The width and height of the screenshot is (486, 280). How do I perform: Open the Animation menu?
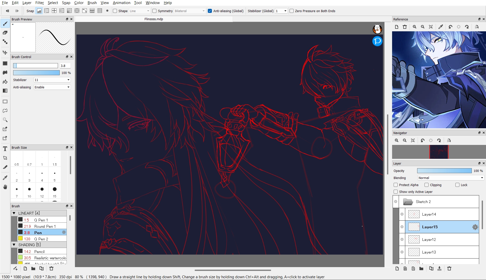pyautogui.click(x=121, y=3)
